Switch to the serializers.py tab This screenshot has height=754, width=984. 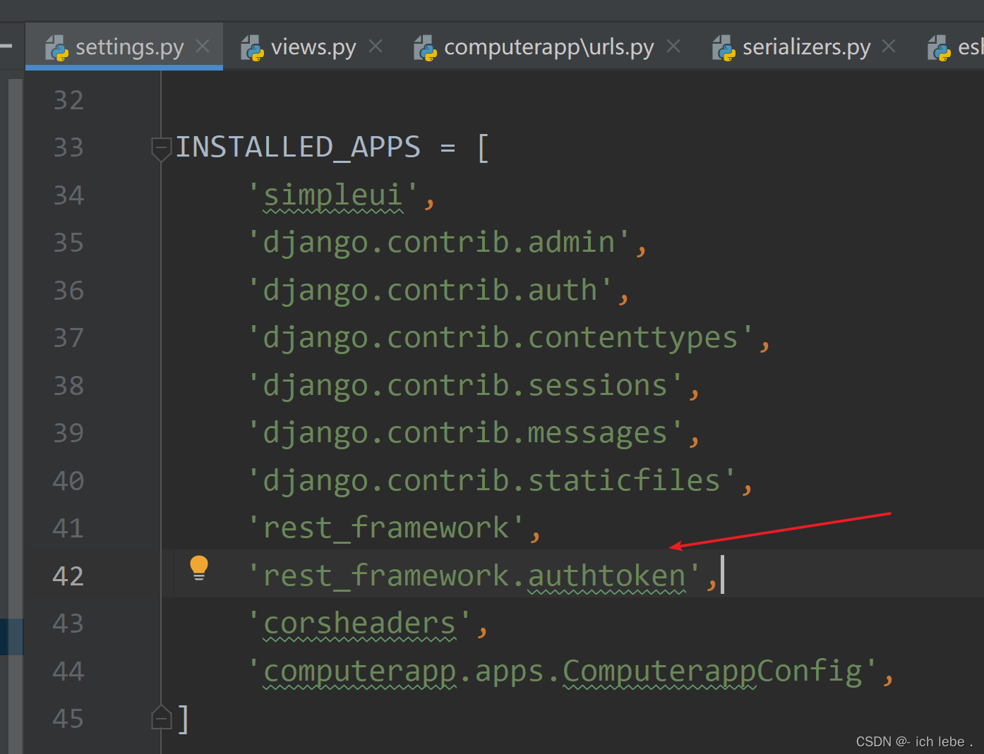pyautogui.click(x=806, y=47)
